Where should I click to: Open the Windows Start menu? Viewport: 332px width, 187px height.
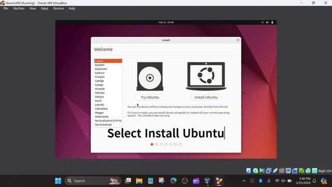[58, 181]
